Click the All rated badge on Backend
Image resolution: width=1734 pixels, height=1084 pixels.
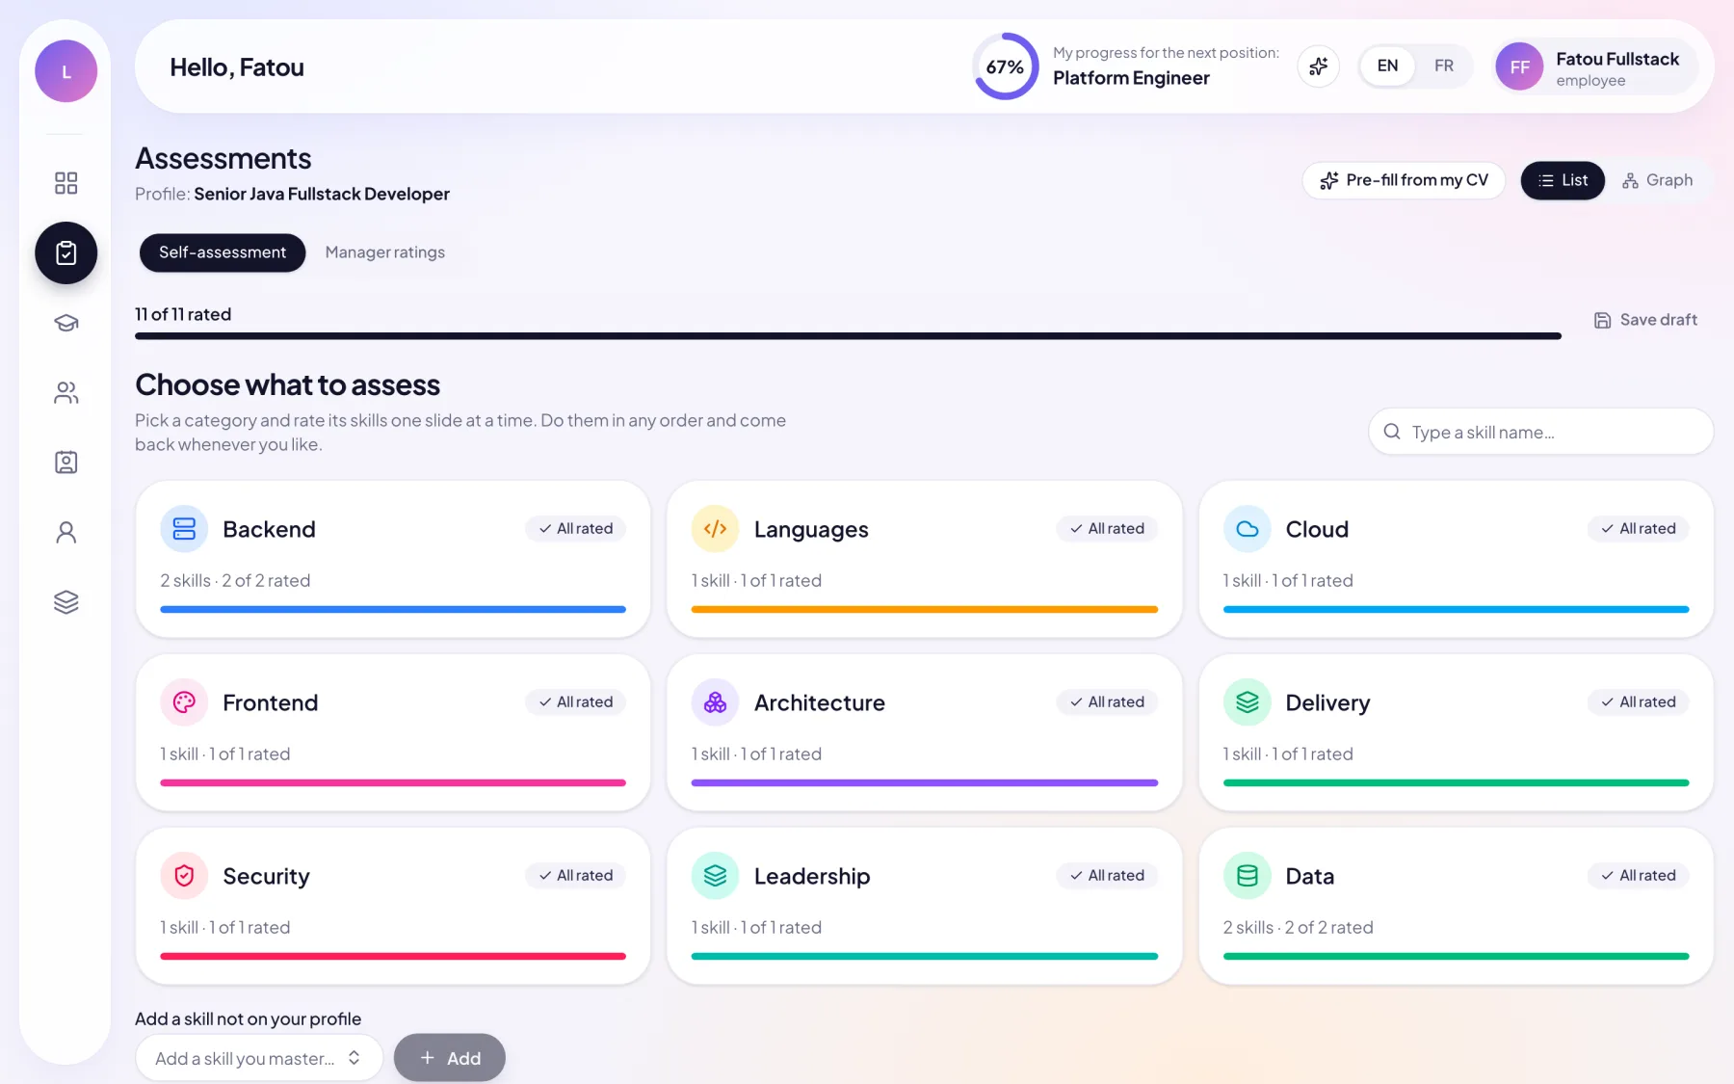click(576, 528)
